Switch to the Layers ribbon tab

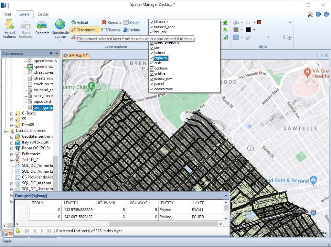24,14
